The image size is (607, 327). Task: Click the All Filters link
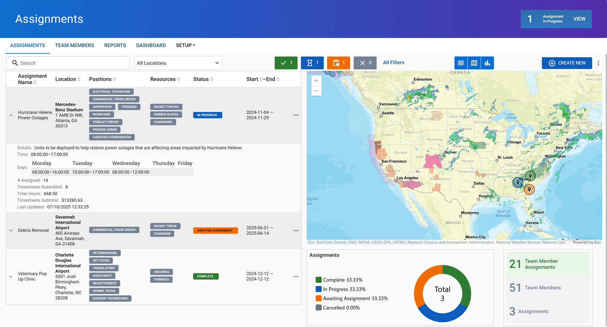tap(393, 62)
